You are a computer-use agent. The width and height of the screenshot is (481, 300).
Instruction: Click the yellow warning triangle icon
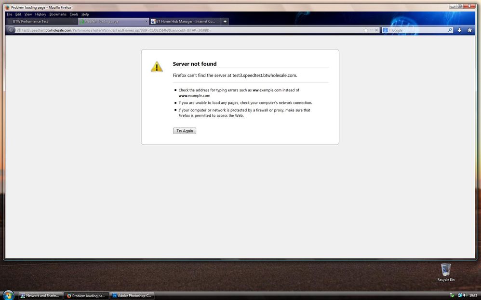157,66
